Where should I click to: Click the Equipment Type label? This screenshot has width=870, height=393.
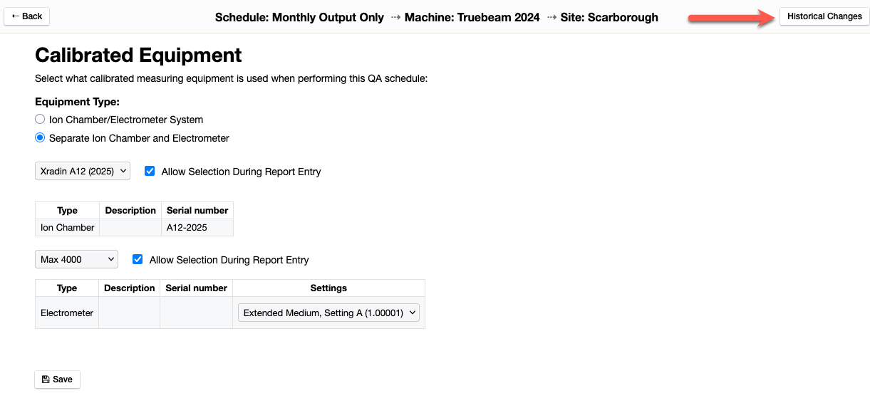tap(77, 102)
